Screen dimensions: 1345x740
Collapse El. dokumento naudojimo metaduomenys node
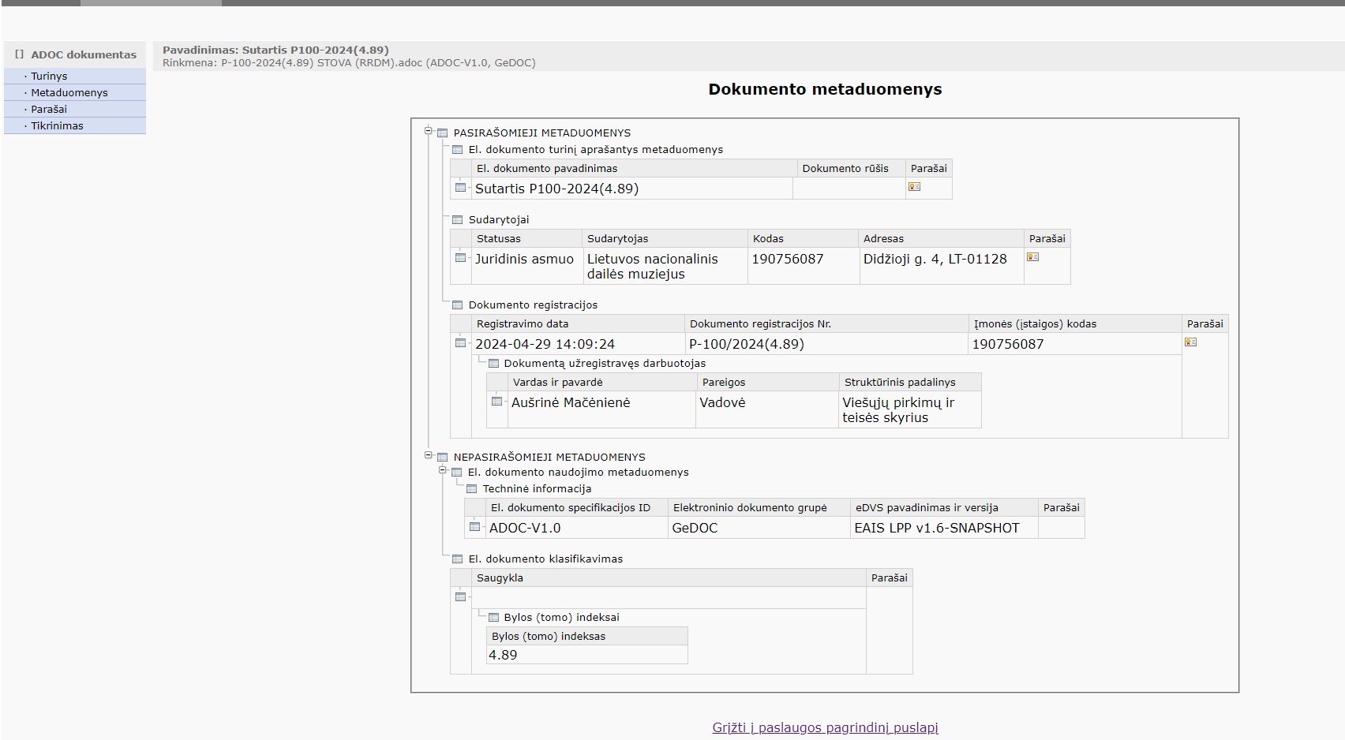coord(443,471)
